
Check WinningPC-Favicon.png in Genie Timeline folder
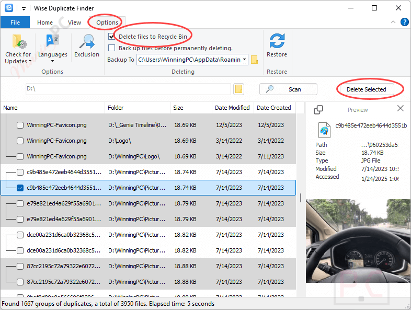click(x=20, y=125)
